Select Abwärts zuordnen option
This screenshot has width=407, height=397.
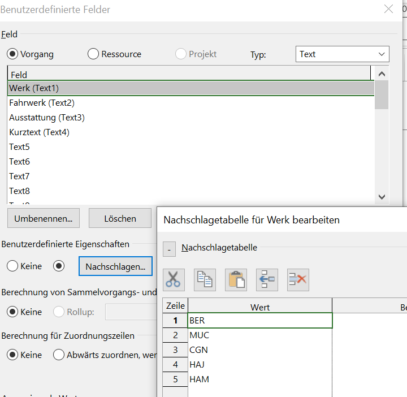pyautogui.click(x=59, y=355)
